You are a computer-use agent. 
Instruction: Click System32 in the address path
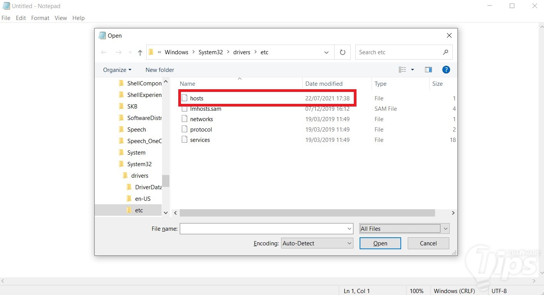click(x=211, y=52)
